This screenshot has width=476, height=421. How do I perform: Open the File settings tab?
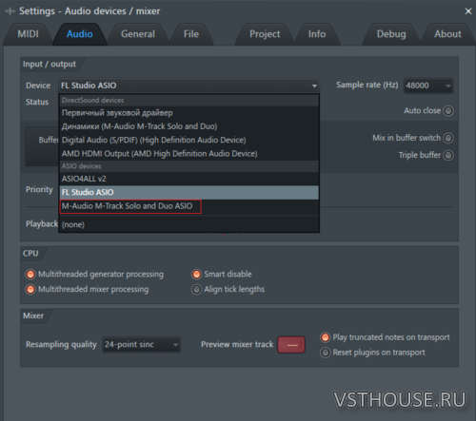point(191,34)
